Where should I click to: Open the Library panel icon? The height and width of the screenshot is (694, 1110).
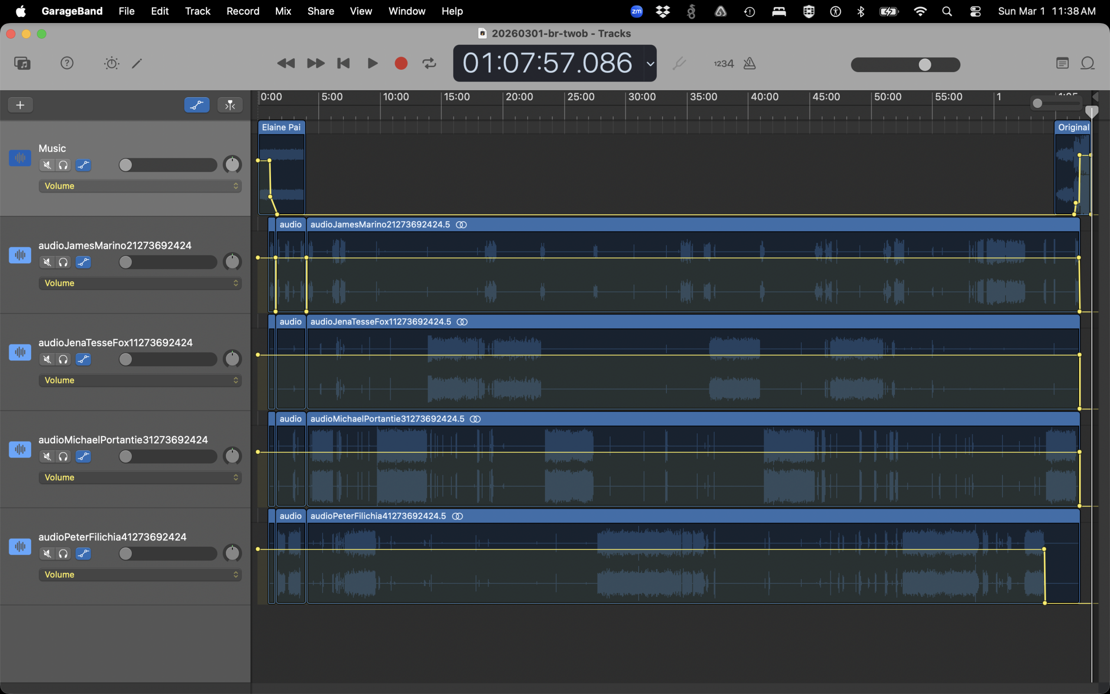pos(22,63)
